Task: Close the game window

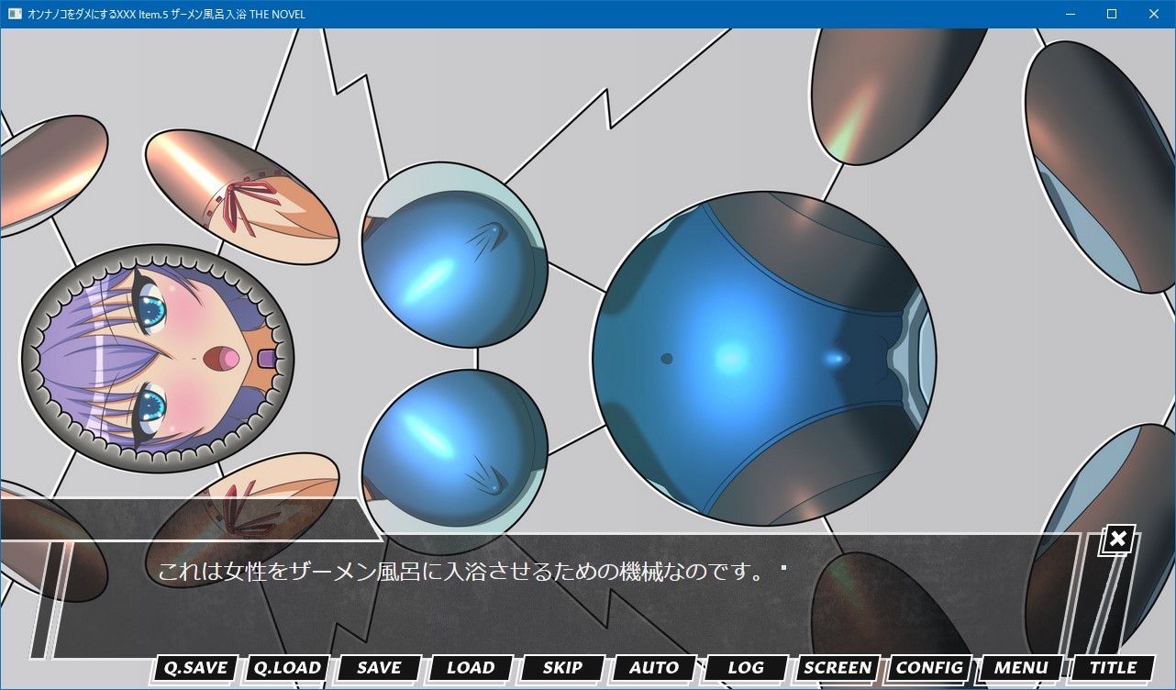Action: point(1154,14)
